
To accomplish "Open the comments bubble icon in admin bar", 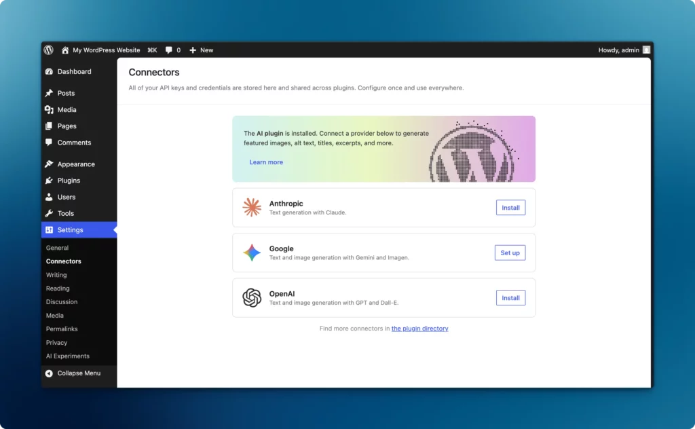I will (168, 50).
